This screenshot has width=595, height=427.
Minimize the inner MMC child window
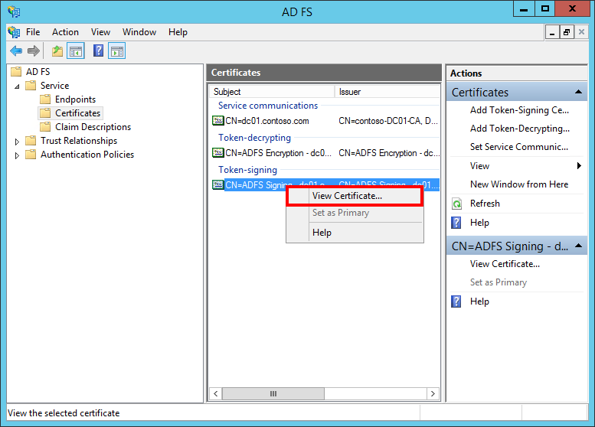pyautogui.click(x=552, y=32)
